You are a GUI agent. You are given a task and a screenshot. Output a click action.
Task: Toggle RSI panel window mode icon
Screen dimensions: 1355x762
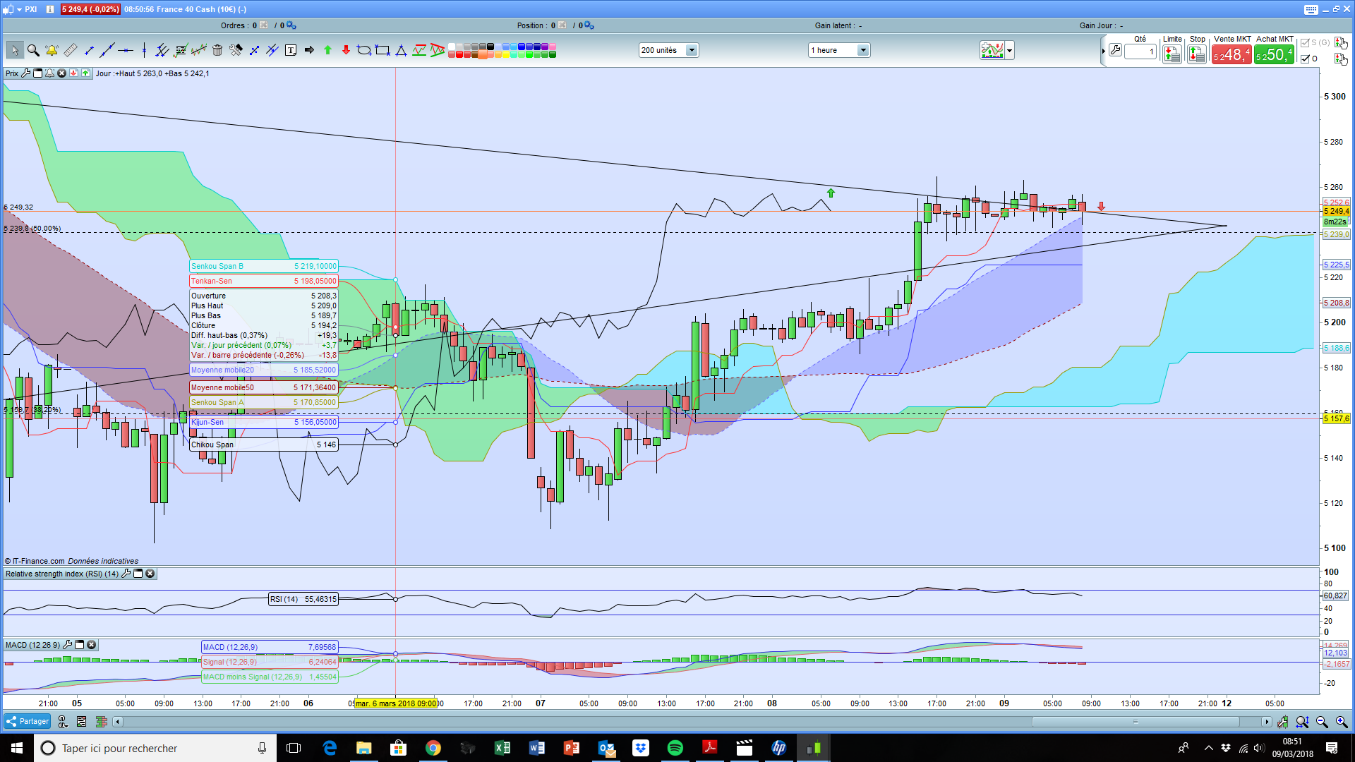(138, 574)
